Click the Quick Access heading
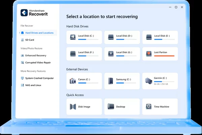Screen dimensions: 202x135 (x=75, y=95)
